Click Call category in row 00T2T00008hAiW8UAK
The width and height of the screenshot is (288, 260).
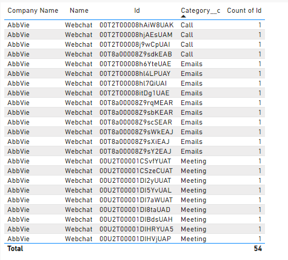[187, 25]
